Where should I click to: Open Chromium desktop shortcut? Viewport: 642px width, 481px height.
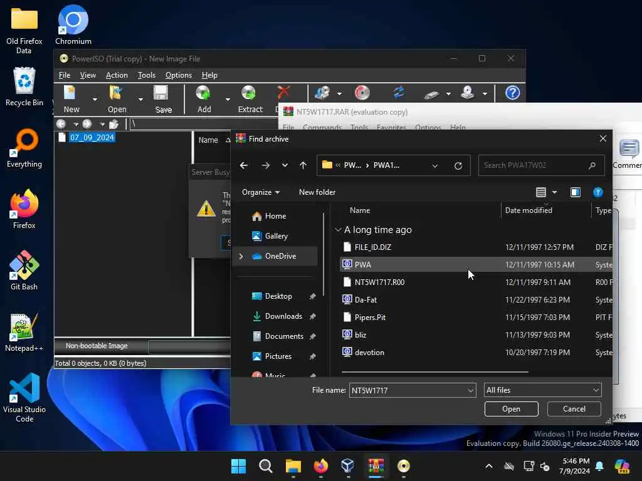point(73,24)
